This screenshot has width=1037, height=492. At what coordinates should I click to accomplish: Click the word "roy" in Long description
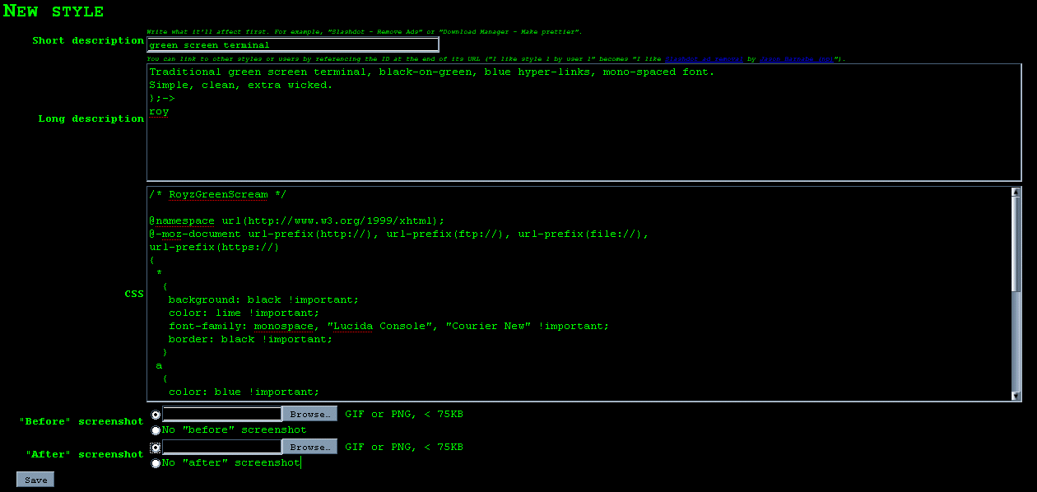click(159, 111)
